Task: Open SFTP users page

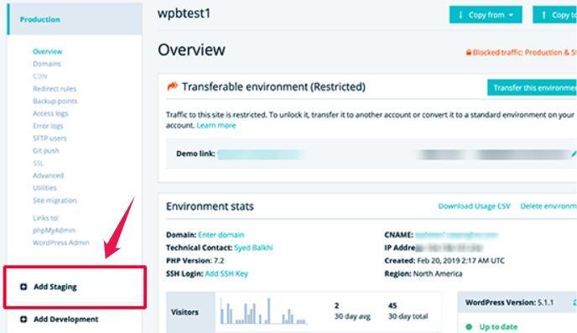Action: pos(49,138)
